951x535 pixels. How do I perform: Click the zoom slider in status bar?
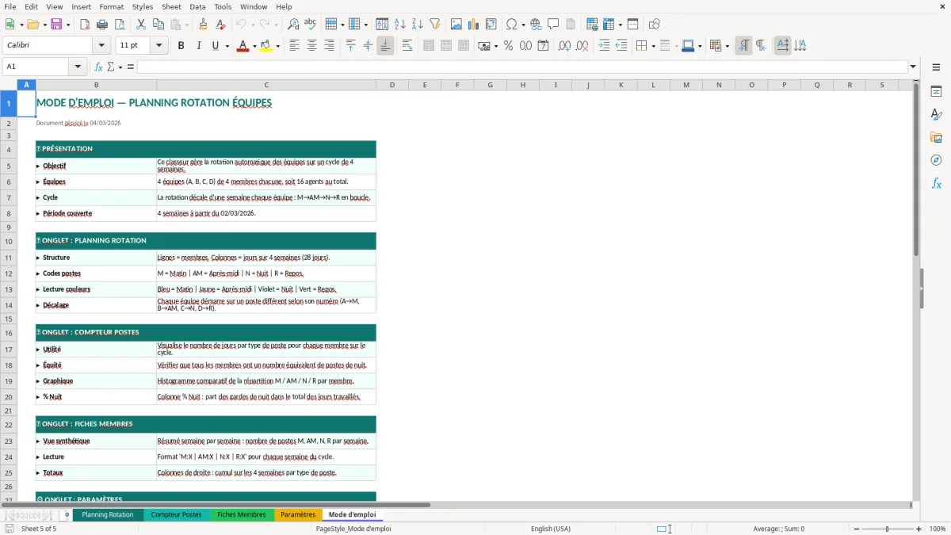click(887, 529)
